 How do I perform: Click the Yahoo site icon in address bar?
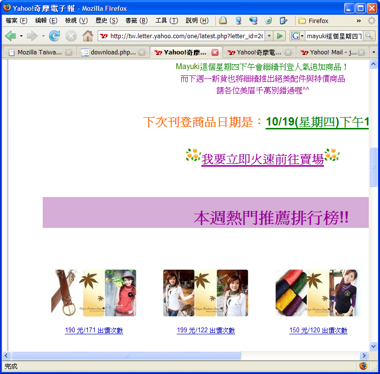[x=104, y=36]
